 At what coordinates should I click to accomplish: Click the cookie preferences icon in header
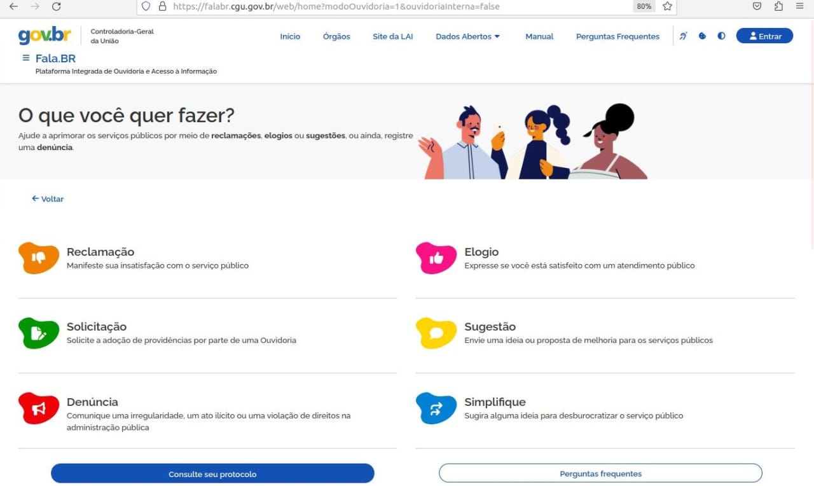click(702, 36)
